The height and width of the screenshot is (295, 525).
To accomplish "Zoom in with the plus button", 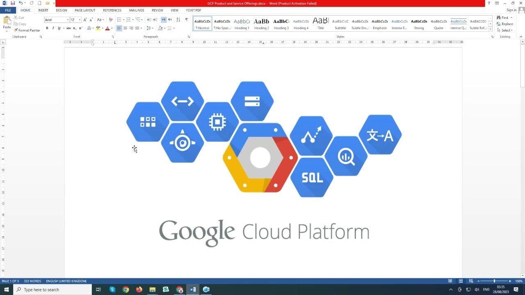I will coord(510,281).
